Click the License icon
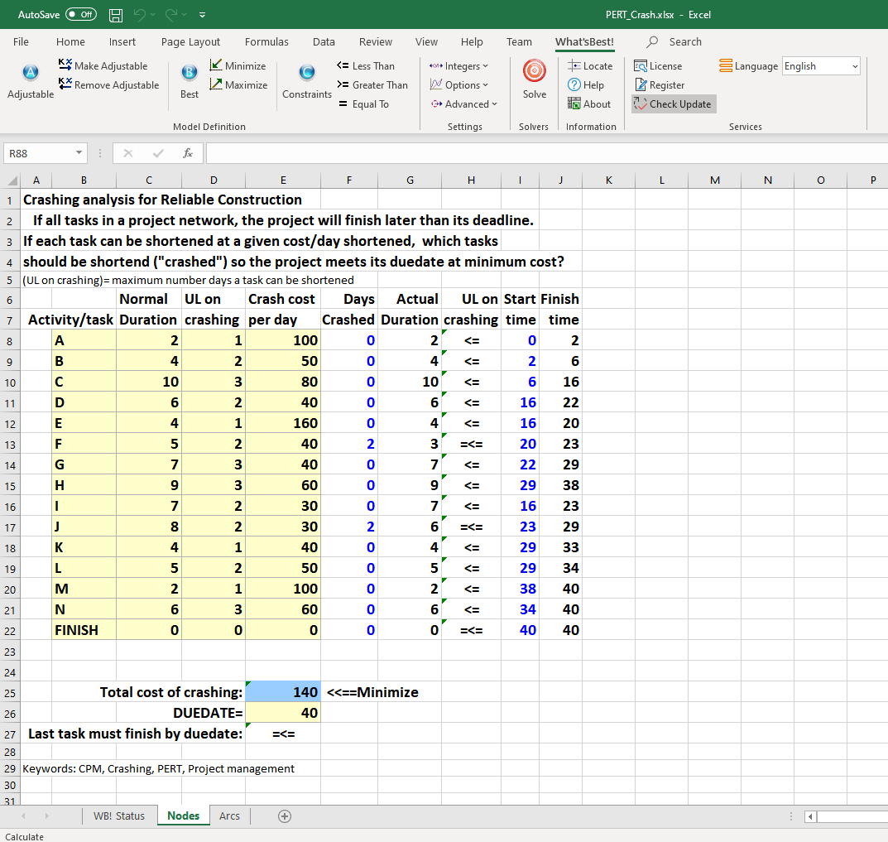 click(658, 66)
